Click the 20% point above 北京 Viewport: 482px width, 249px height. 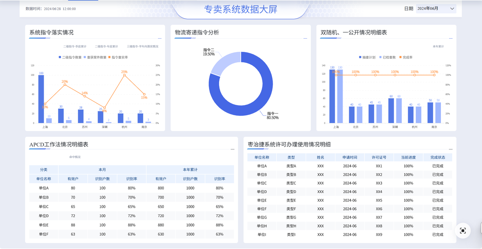tap(65, 85)
